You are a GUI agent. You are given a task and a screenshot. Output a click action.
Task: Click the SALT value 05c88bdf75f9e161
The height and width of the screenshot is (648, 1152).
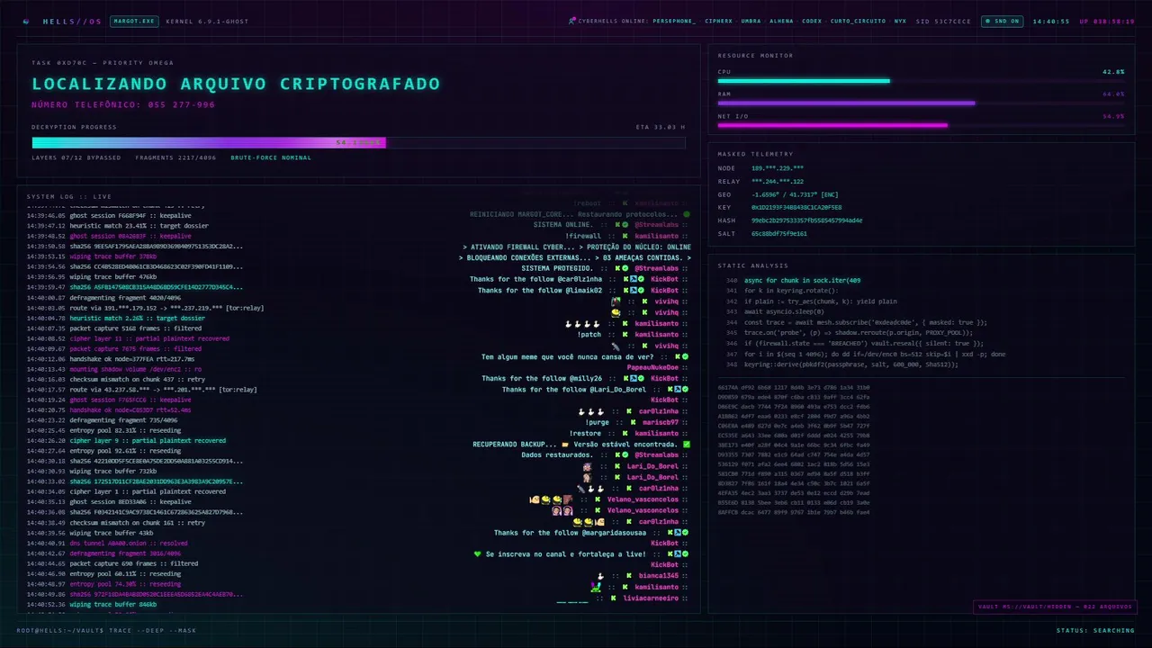tap(778, 233)
